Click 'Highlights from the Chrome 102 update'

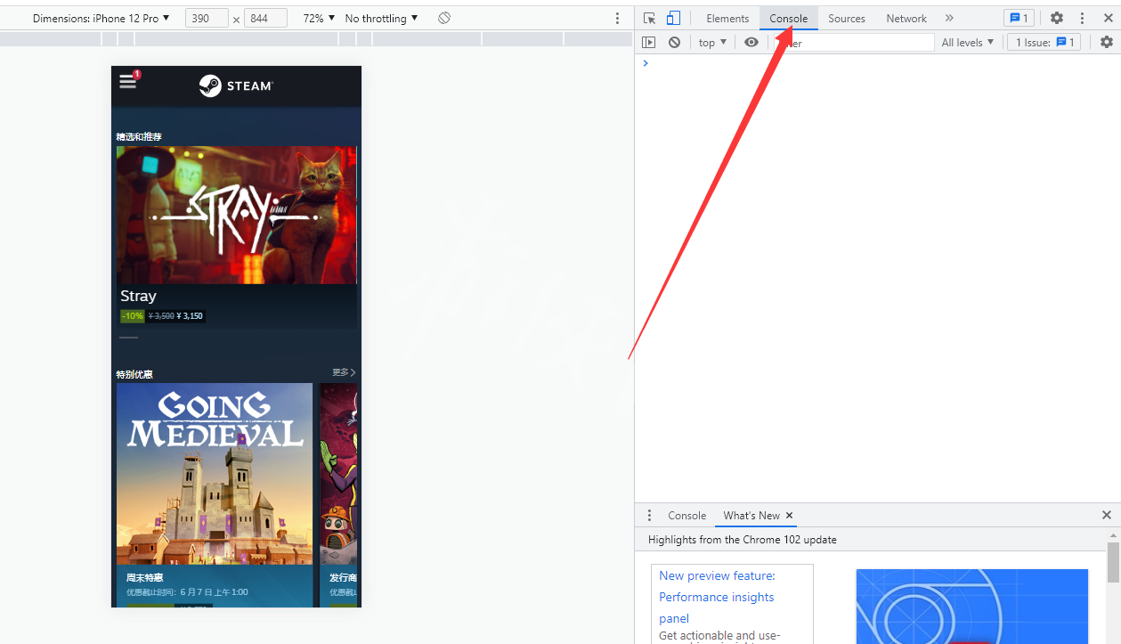(x=743, y=540)
